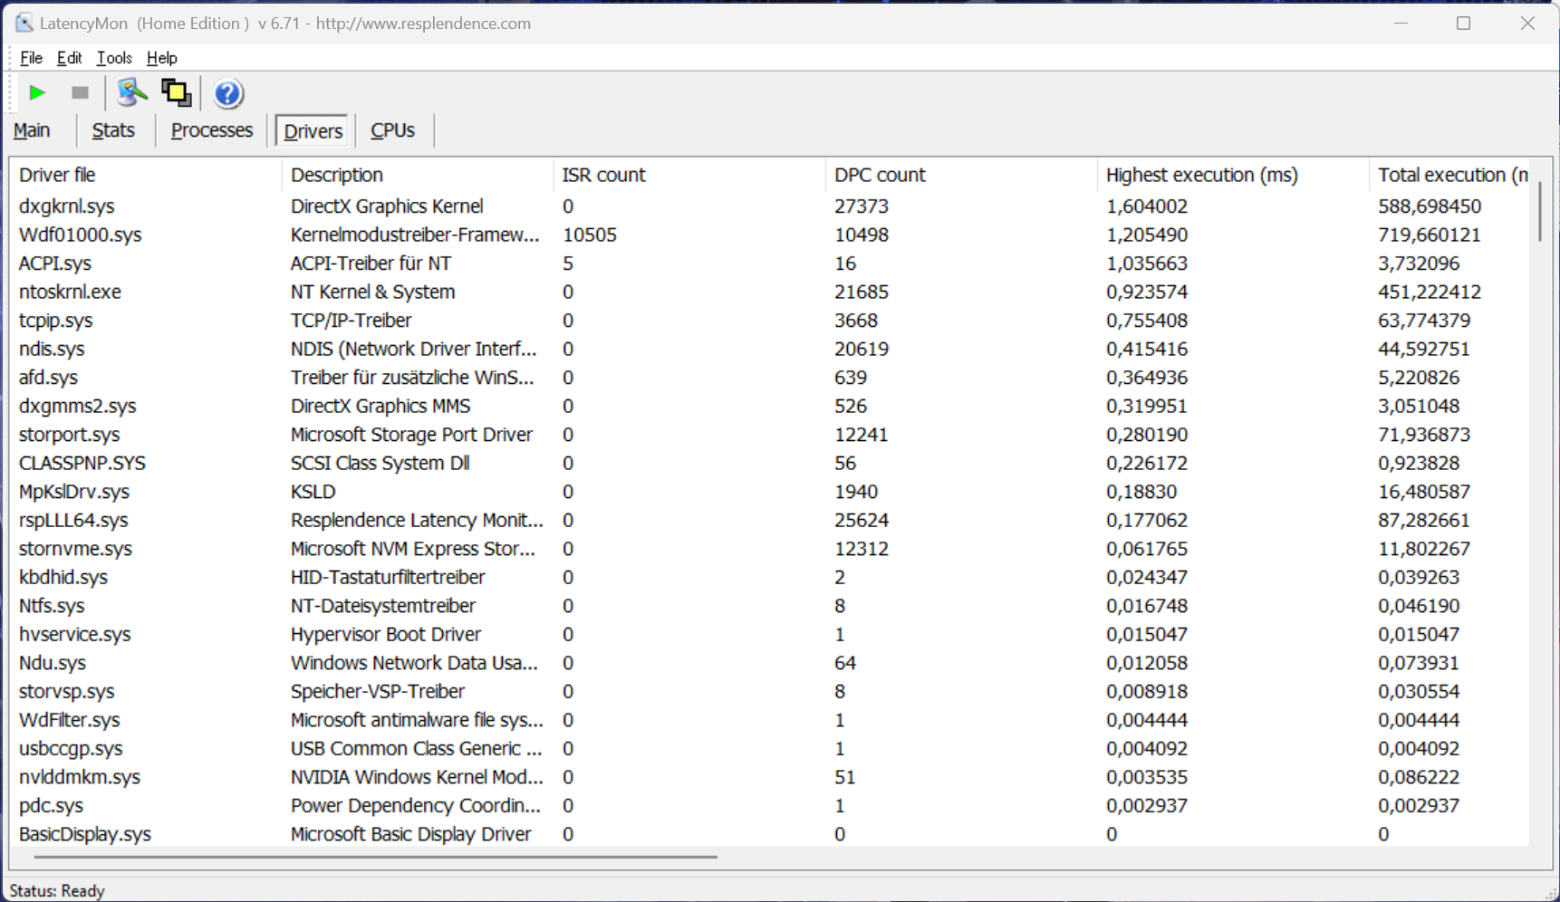Click the 'Hypervisor Boot Driver' description cell
1560x902 pixels.
[x=386, y=634]
